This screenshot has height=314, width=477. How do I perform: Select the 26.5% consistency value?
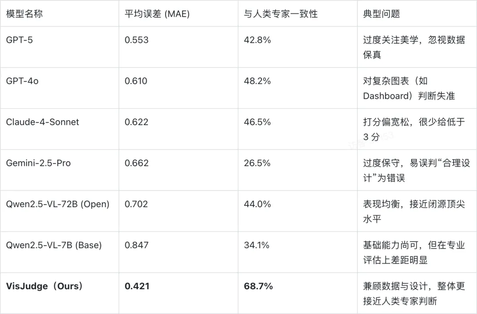pyautogui.click(x=257, y=163)
